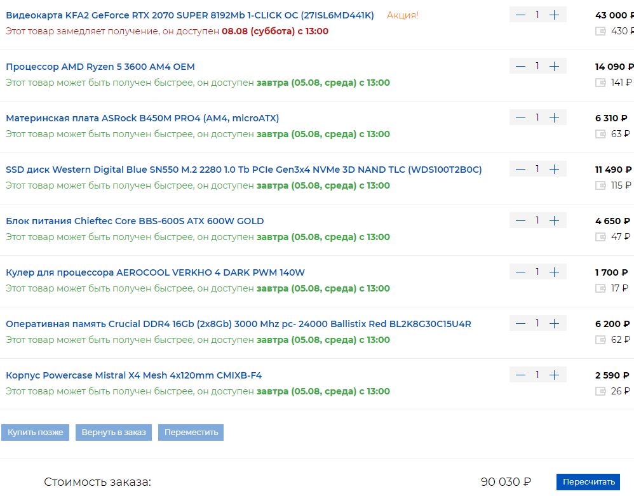The height and width of the screenshot is (496, 634).
Task: Click quantity field of Powercase Mistral case row
Action: pyautogui.click(x=537, y=374)
